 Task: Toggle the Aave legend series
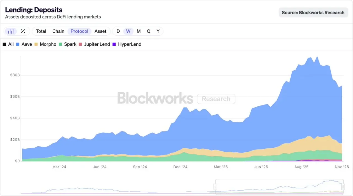click(24, 44)
